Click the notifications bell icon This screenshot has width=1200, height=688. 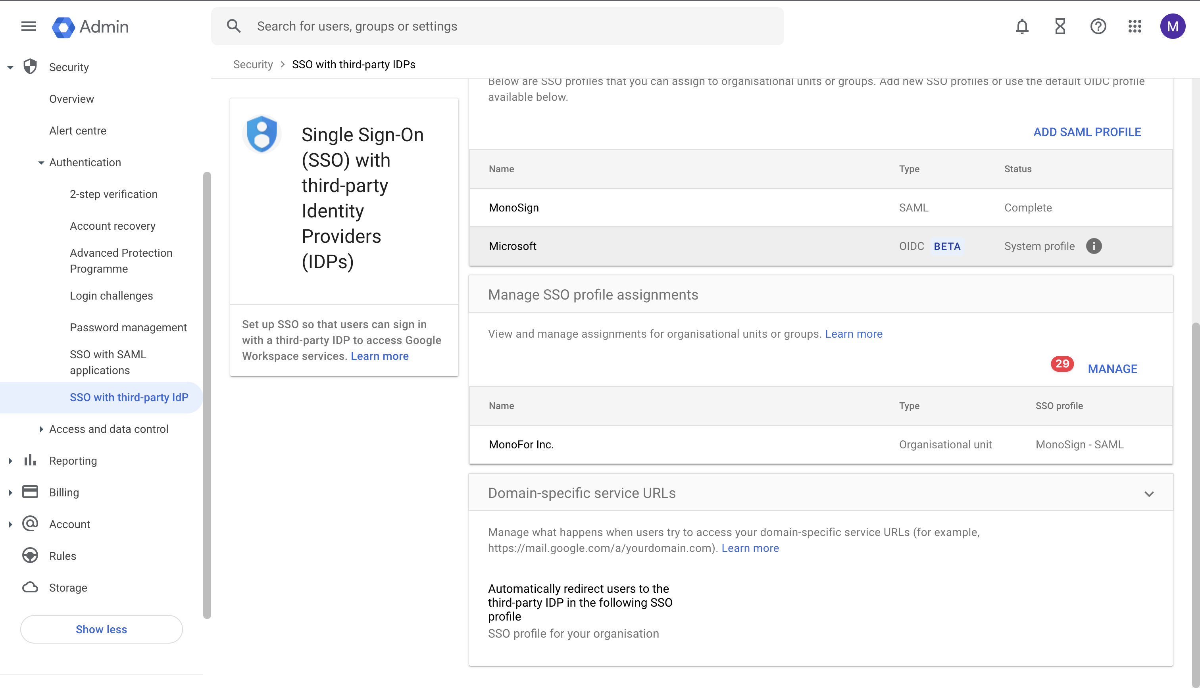[x=1022, y=27]
